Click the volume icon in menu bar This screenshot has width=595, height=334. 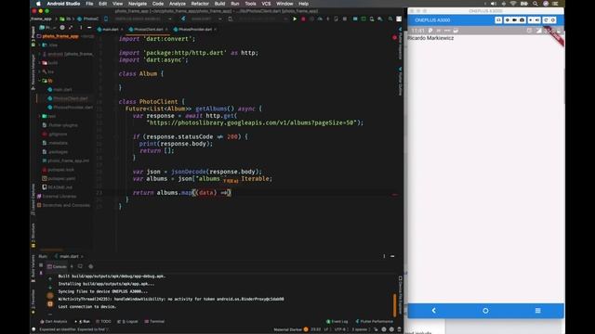point(494,4)
